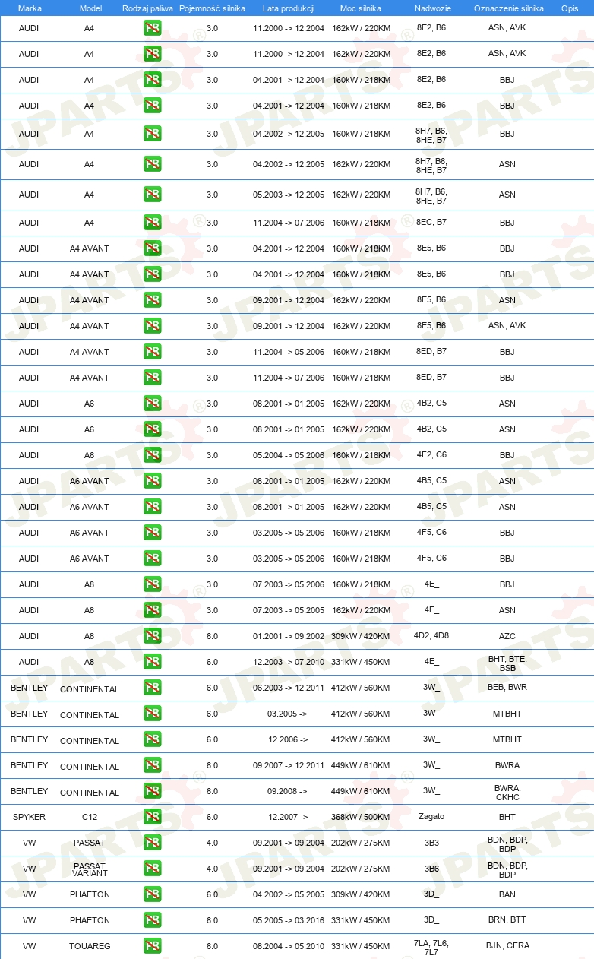Select the C12 model cell

pos(90,818)
